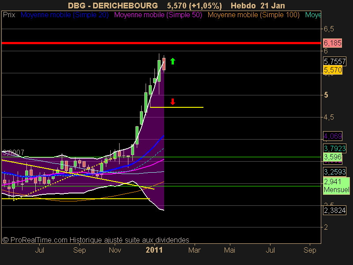Click the ProRealTime.com copyright text

[x=96, y=240]
